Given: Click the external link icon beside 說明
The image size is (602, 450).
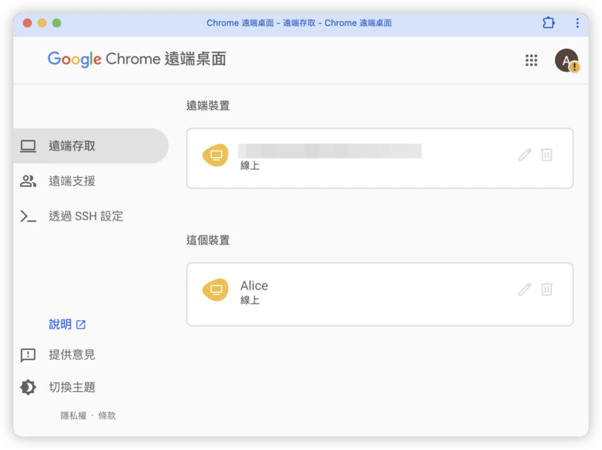Looking at the screenshot, I should click(x=81, y=324).
